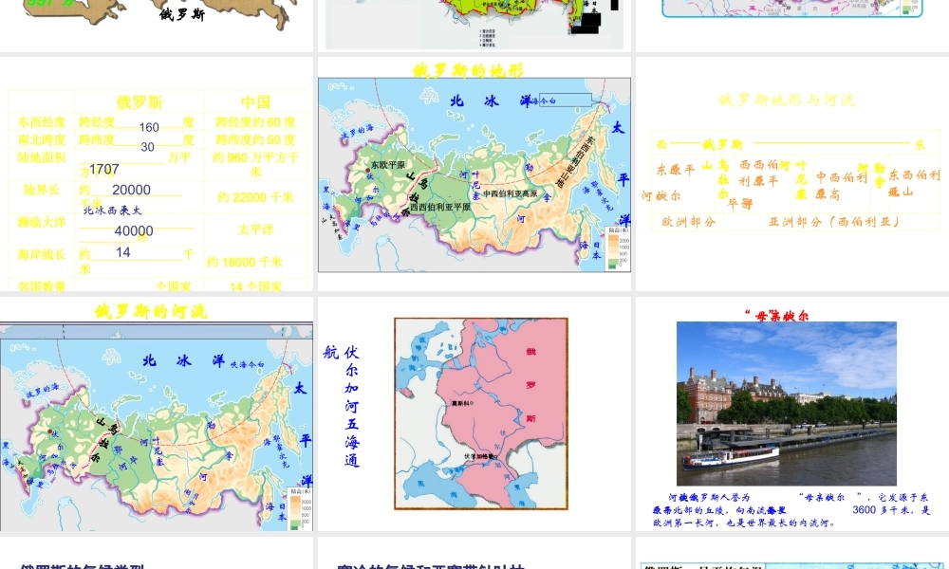
Task: Click the 莫斯科 label on the pink map
Action: (x=462, y=403)
